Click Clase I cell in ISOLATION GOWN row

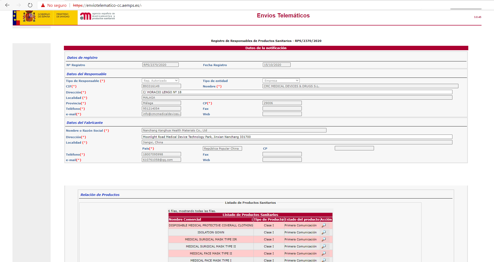[x=269, y=232]
